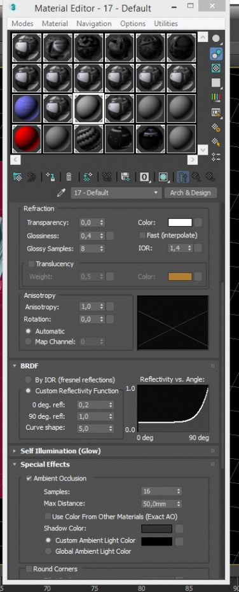Open the Utilities menu
Image resolution: width=239 pixels, height=592 pixels.
pyautogui.click(x=166, y=24)
